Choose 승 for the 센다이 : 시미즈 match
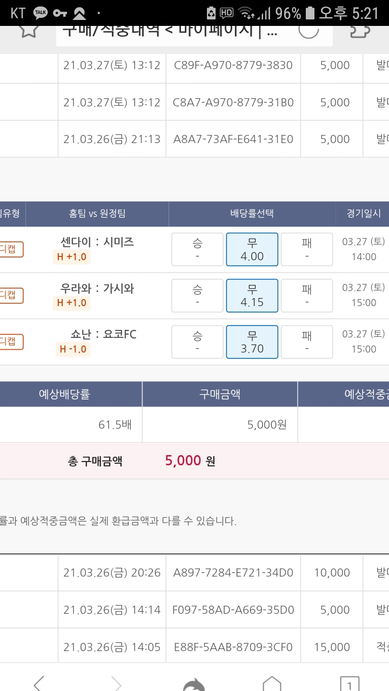 tap(197, 249)
